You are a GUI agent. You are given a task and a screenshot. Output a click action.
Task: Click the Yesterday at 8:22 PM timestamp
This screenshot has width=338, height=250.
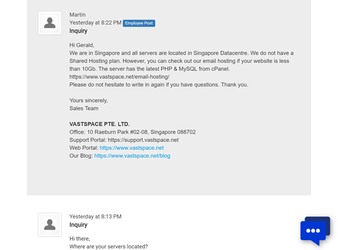pos(95,23)
